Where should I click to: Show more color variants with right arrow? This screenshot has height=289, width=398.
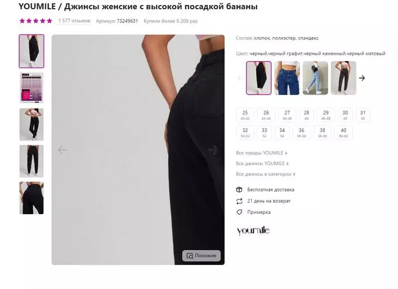362,78
